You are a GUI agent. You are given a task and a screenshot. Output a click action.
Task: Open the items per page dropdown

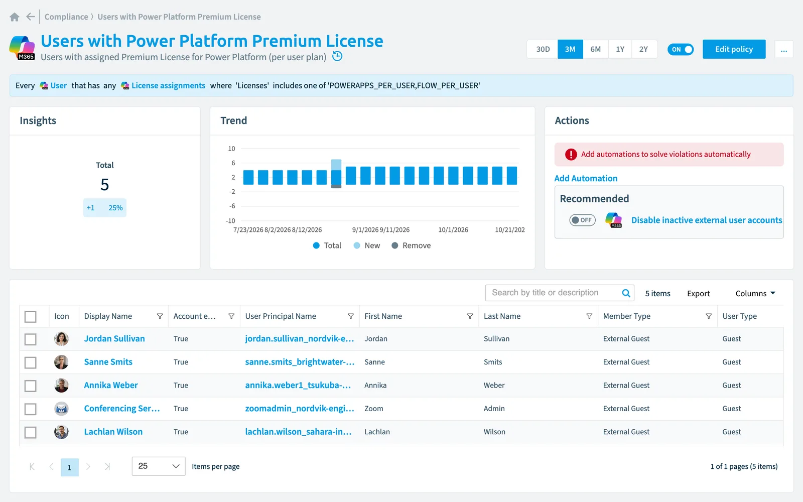tap(159, 466)
